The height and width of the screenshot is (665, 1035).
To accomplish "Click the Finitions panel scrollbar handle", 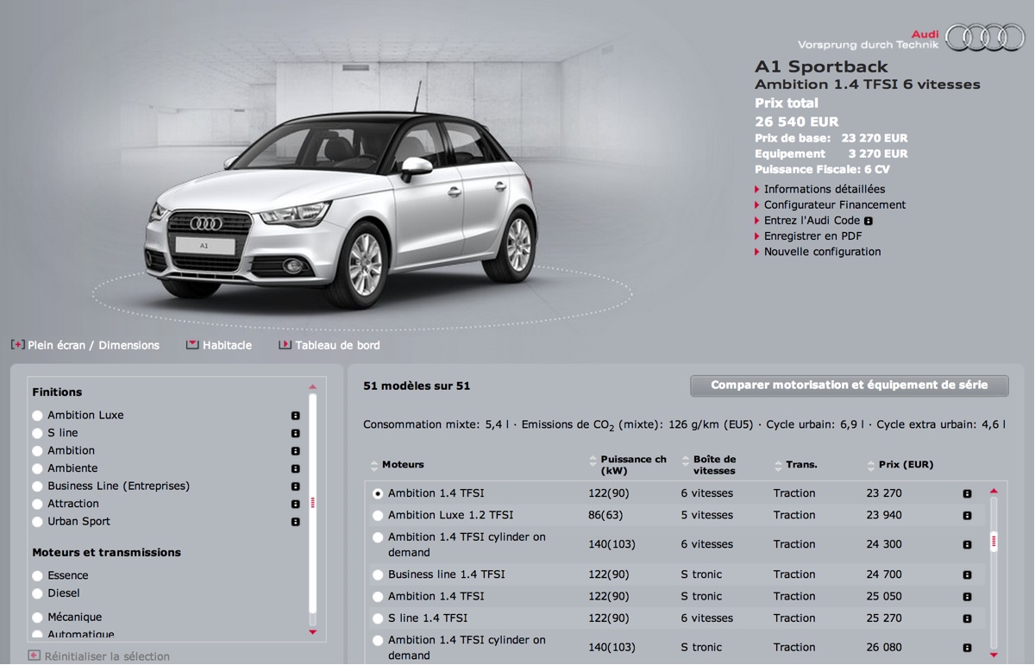I will pyautogui.click(x=313, y=503).
